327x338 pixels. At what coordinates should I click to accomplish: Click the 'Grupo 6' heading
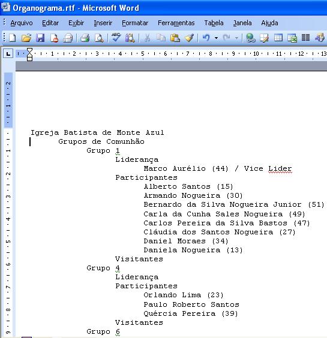[x=103, y=331]
